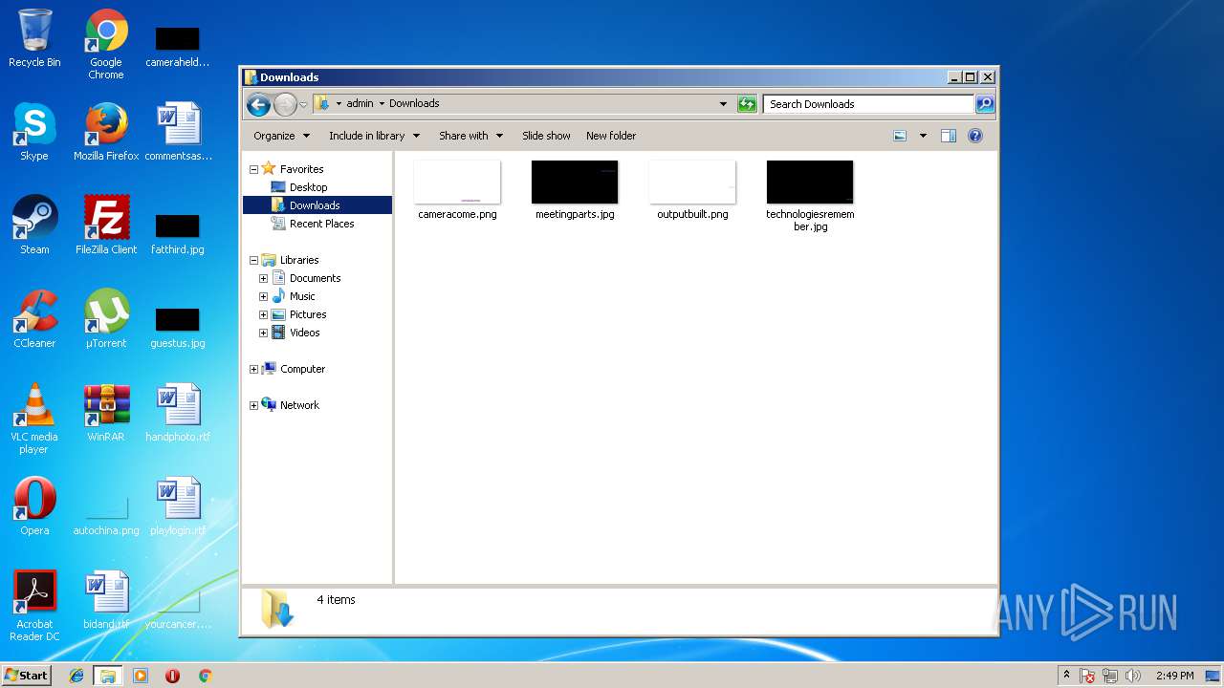This screenshot has height=688, width=1224.
Task: Click the WinRAR desktop icon
Action: click(106, 413)
